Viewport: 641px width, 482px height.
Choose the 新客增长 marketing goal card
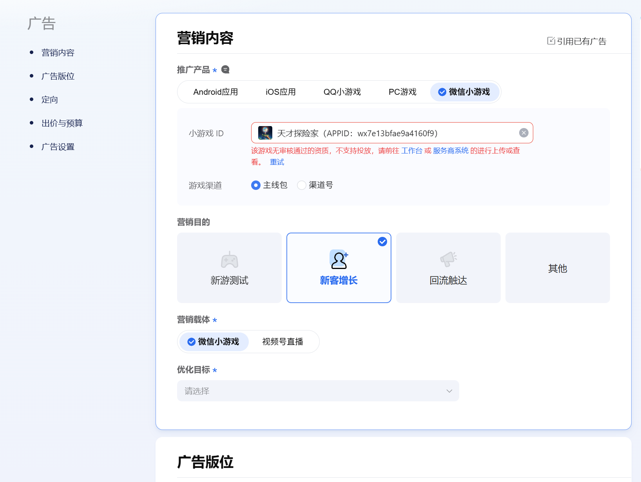pyautogui.click(x=339, y=268)
